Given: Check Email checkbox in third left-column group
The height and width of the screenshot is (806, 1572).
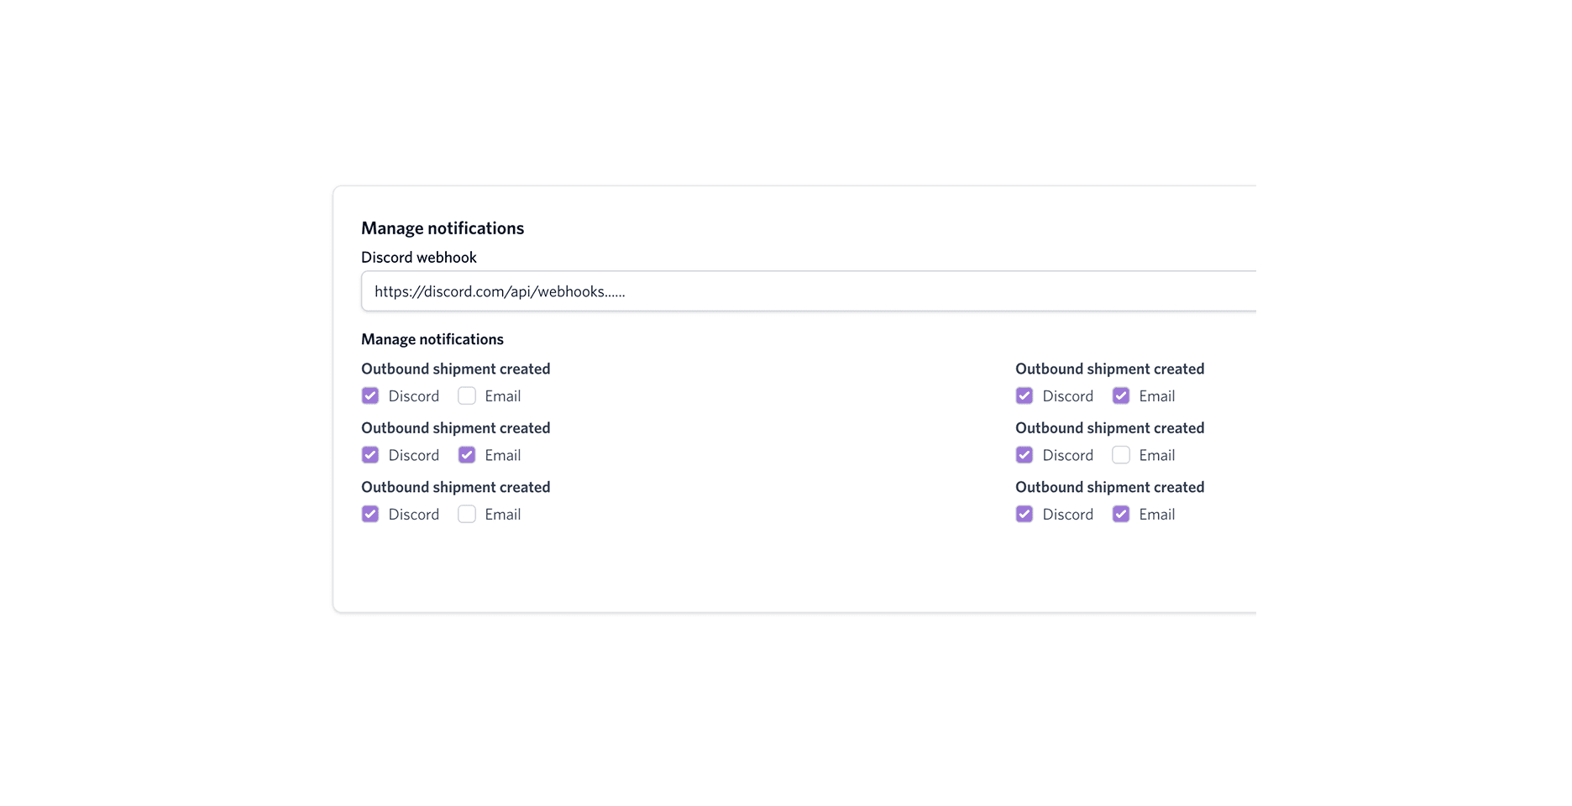Looking at the screenshot, I should 467,514.
